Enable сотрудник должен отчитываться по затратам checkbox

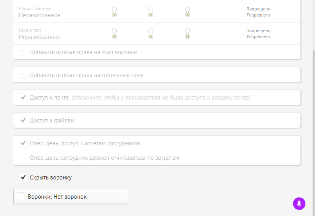coord(23,158)
